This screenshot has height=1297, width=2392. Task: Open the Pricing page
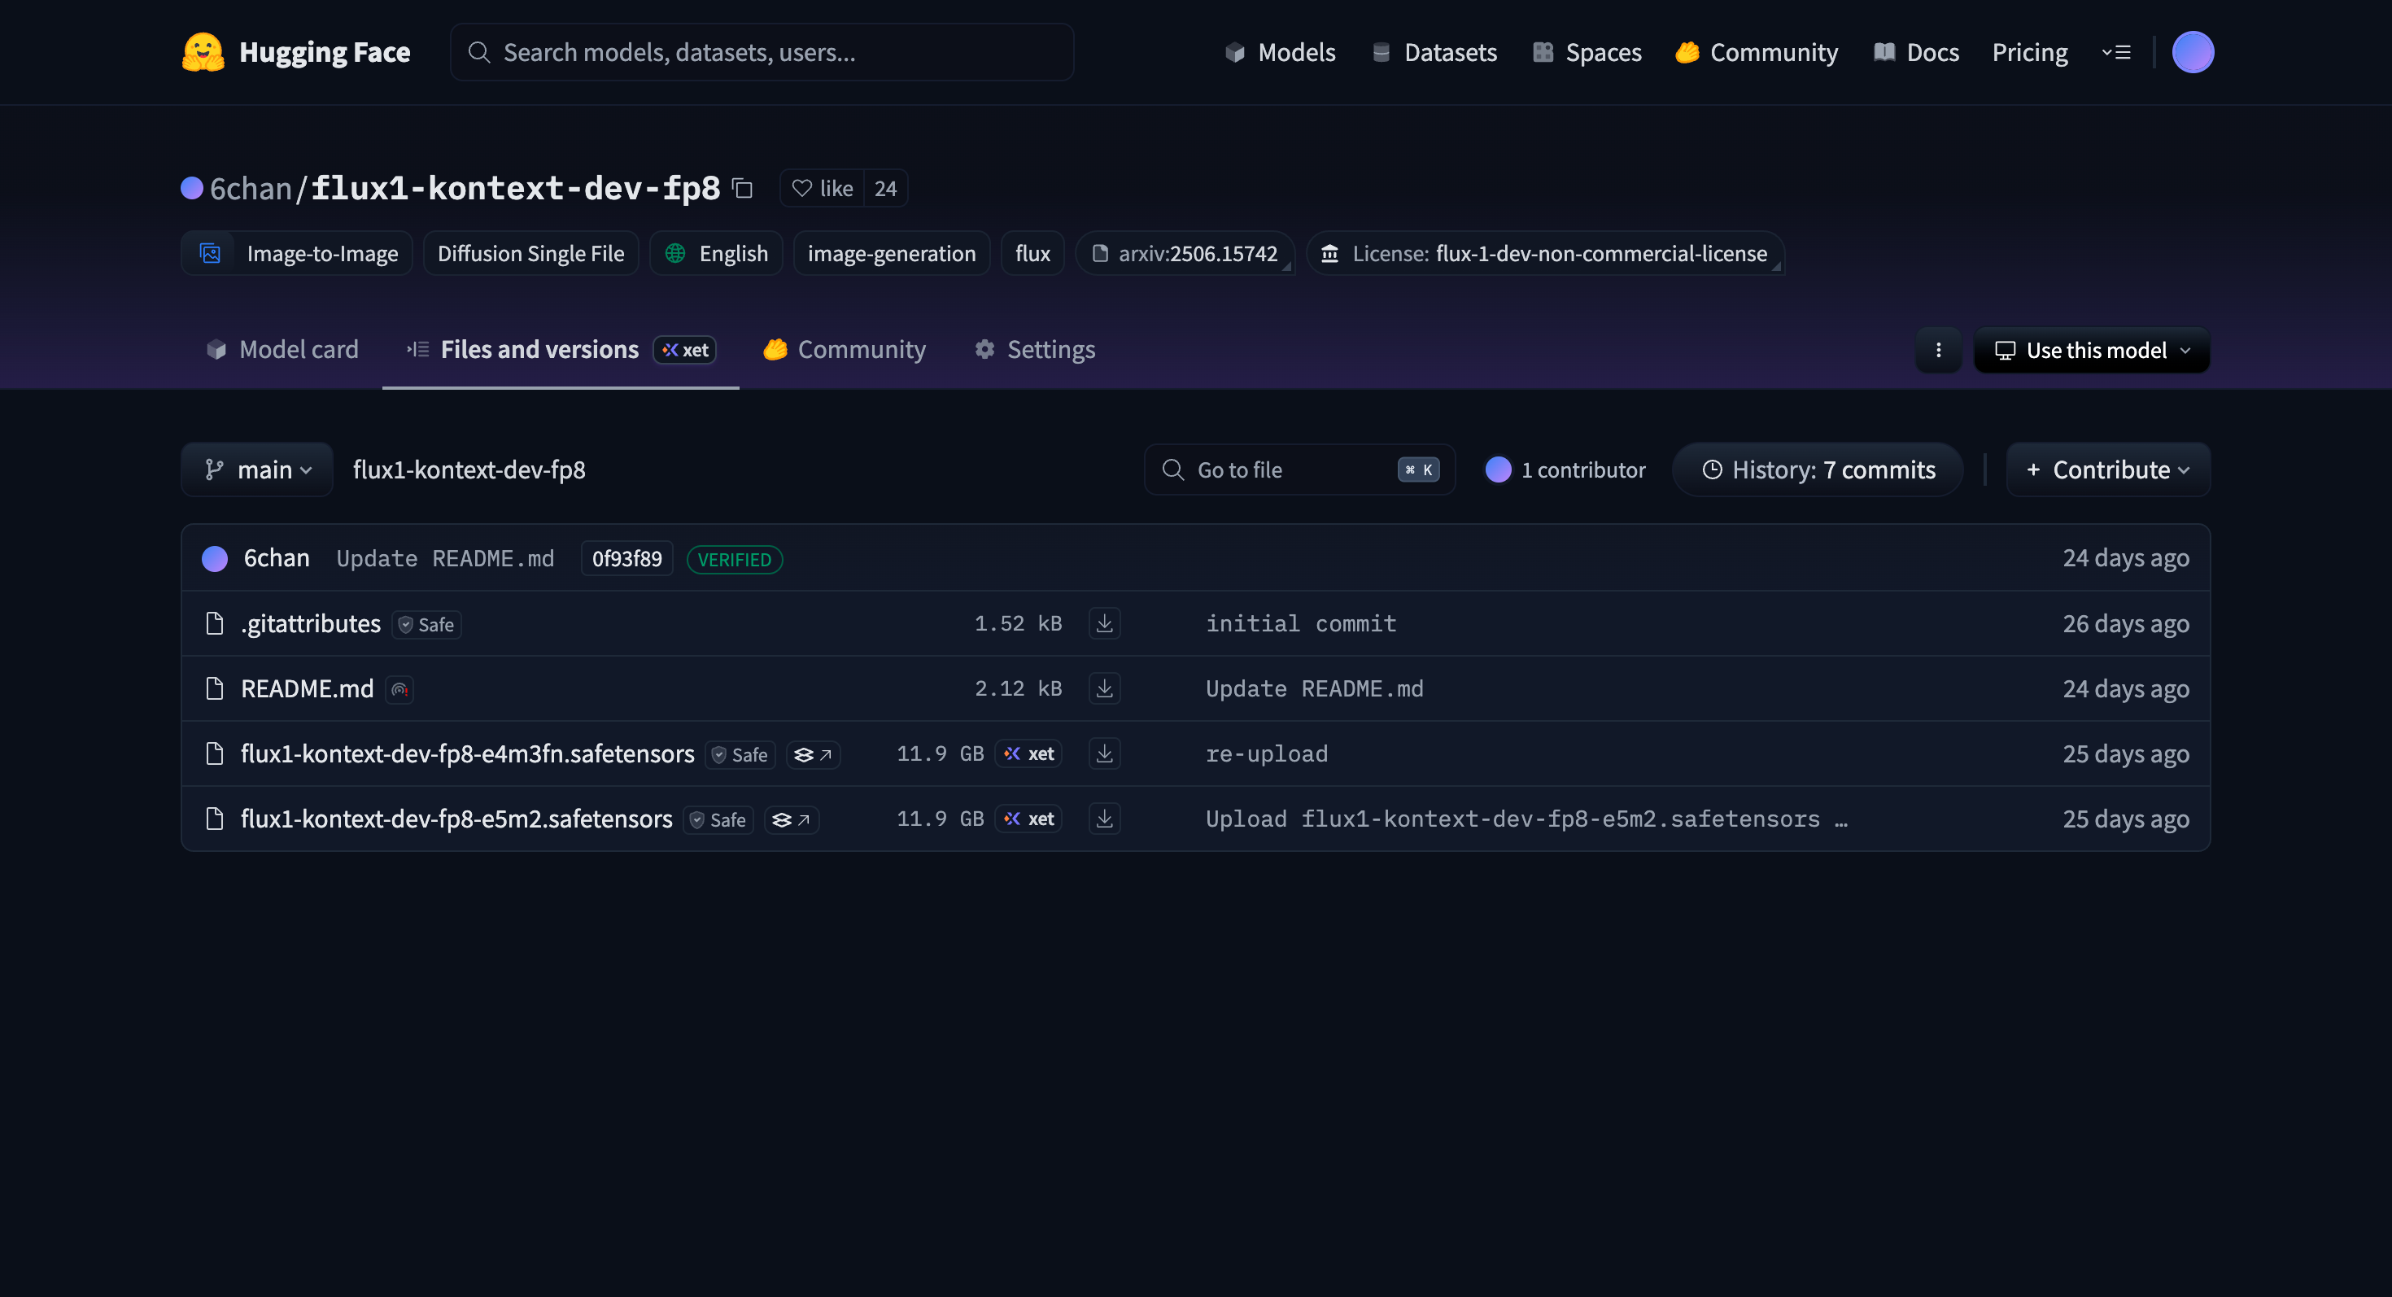(2030, 52)
